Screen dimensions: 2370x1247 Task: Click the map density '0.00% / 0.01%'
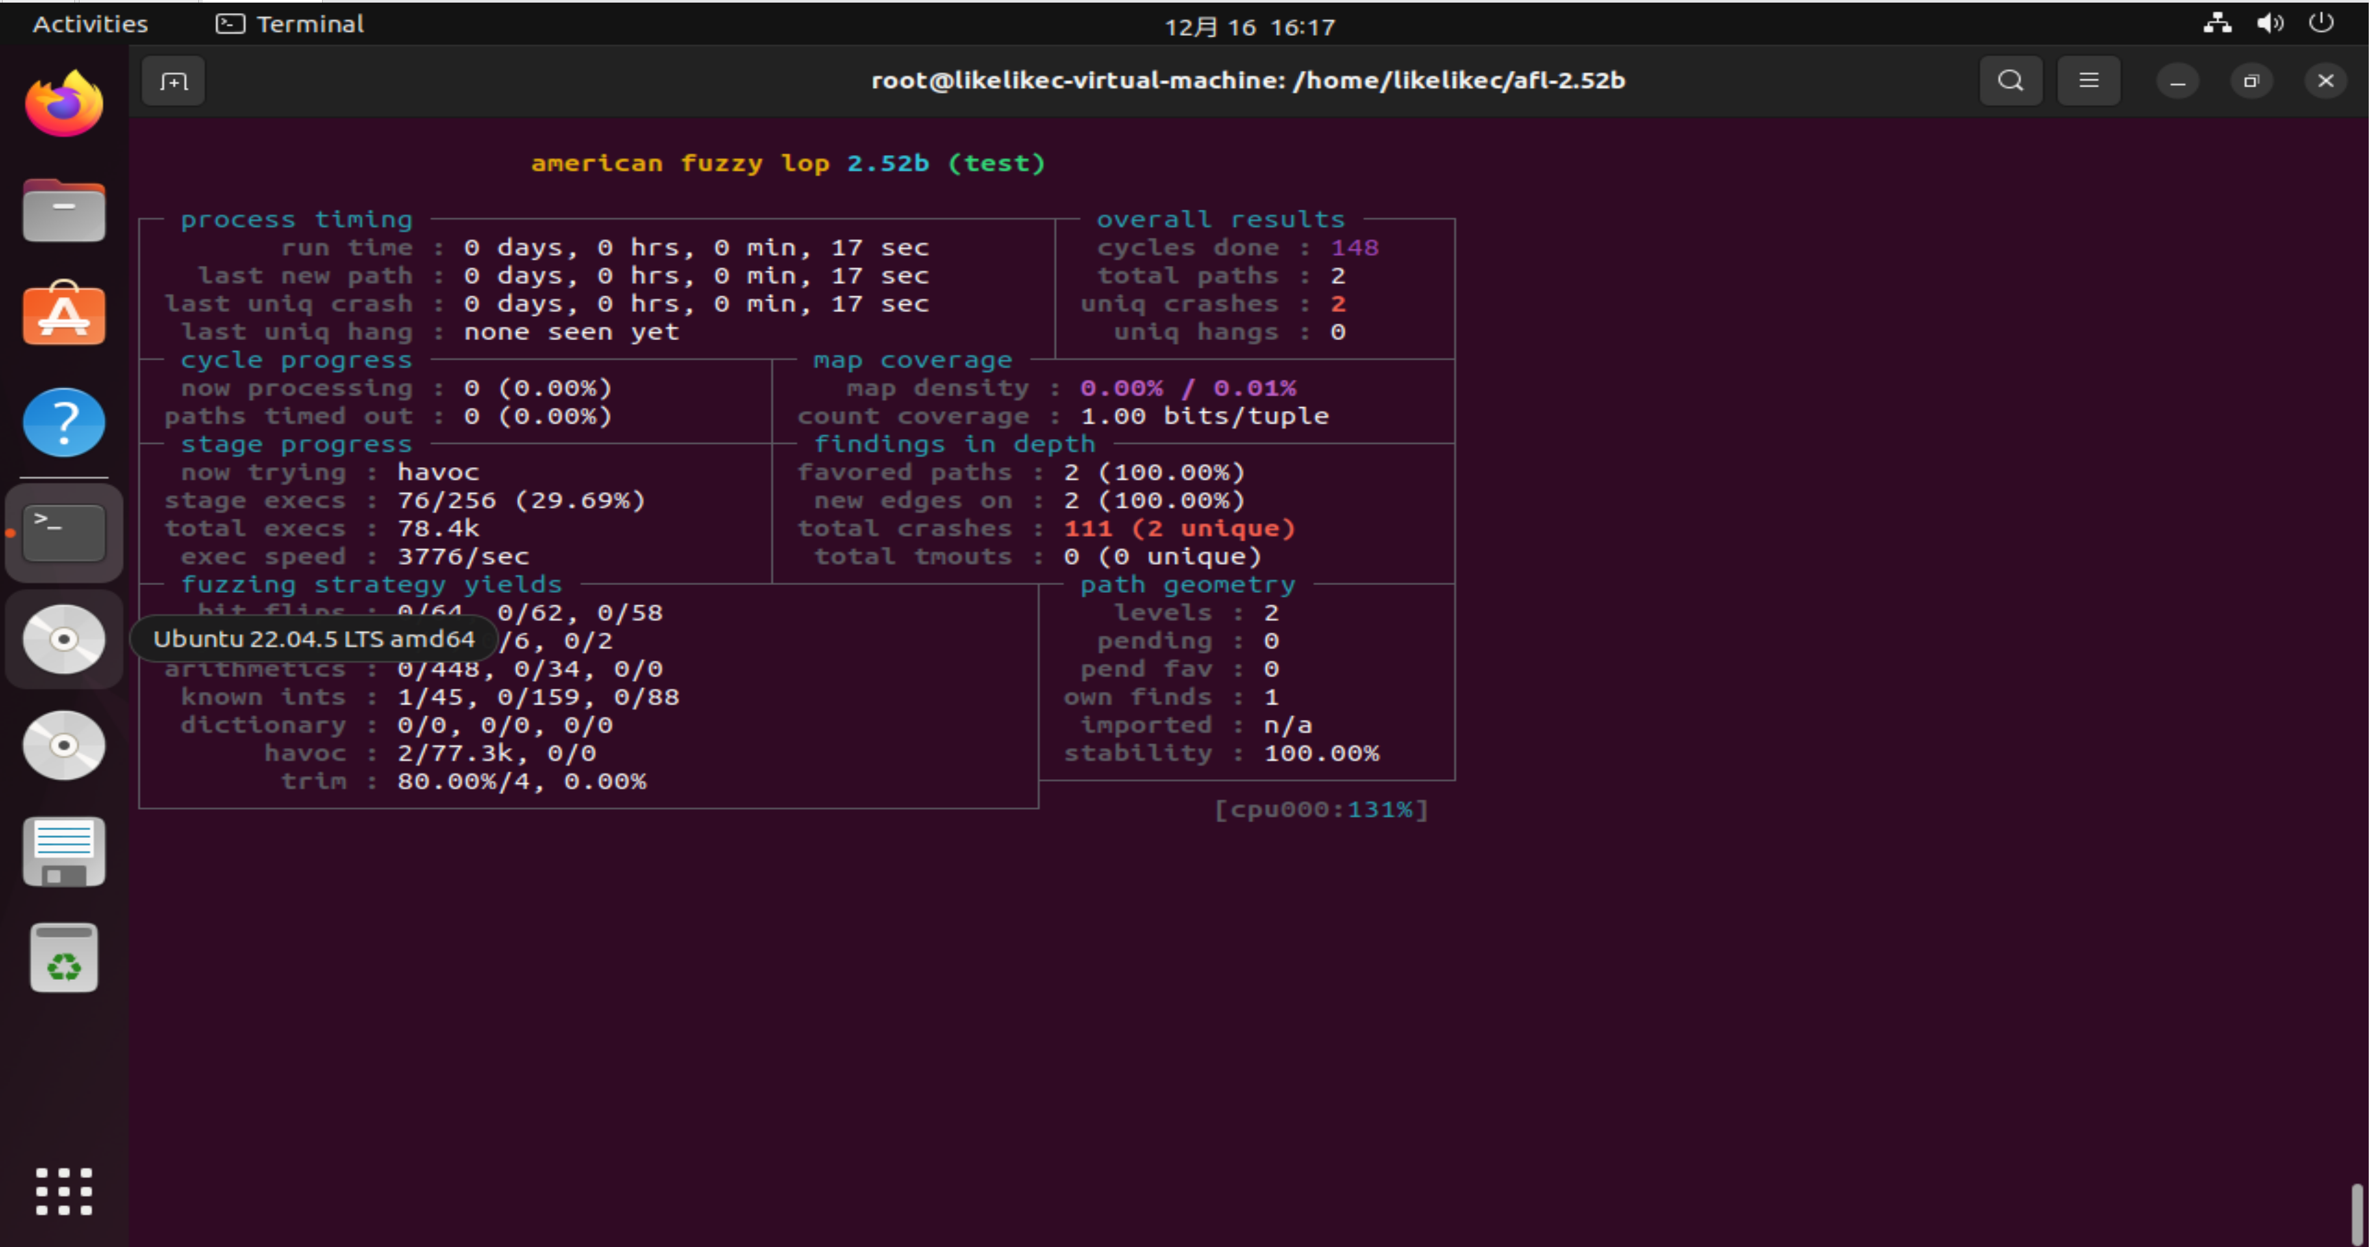point(1188,388)
